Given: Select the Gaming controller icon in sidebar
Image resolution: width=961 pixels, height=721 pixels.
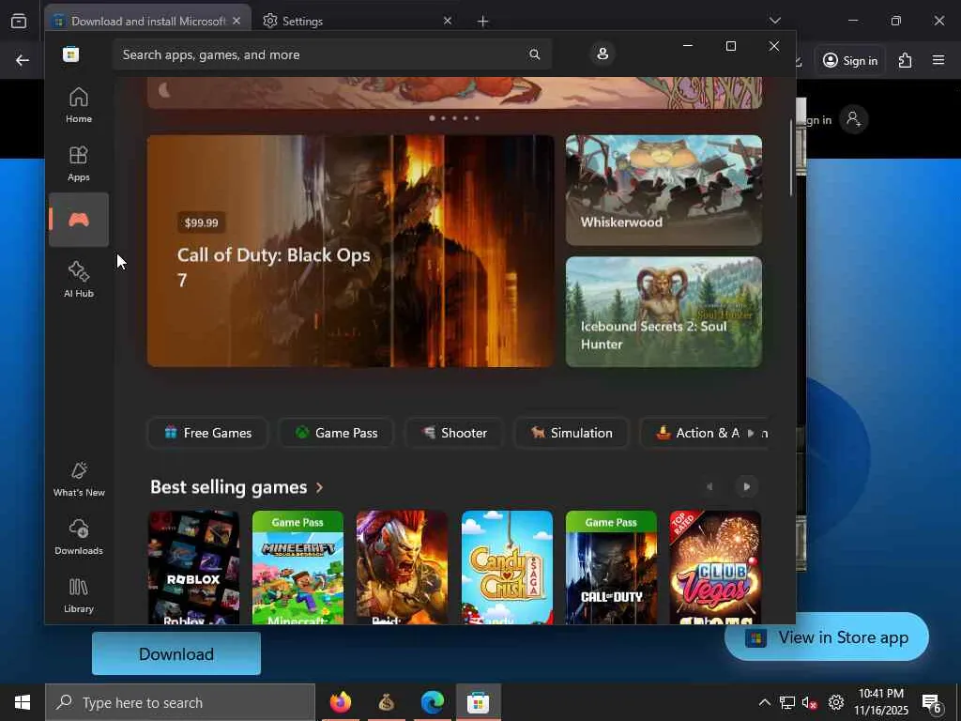Looking at the screenshot, I should (x=79, y=220).
